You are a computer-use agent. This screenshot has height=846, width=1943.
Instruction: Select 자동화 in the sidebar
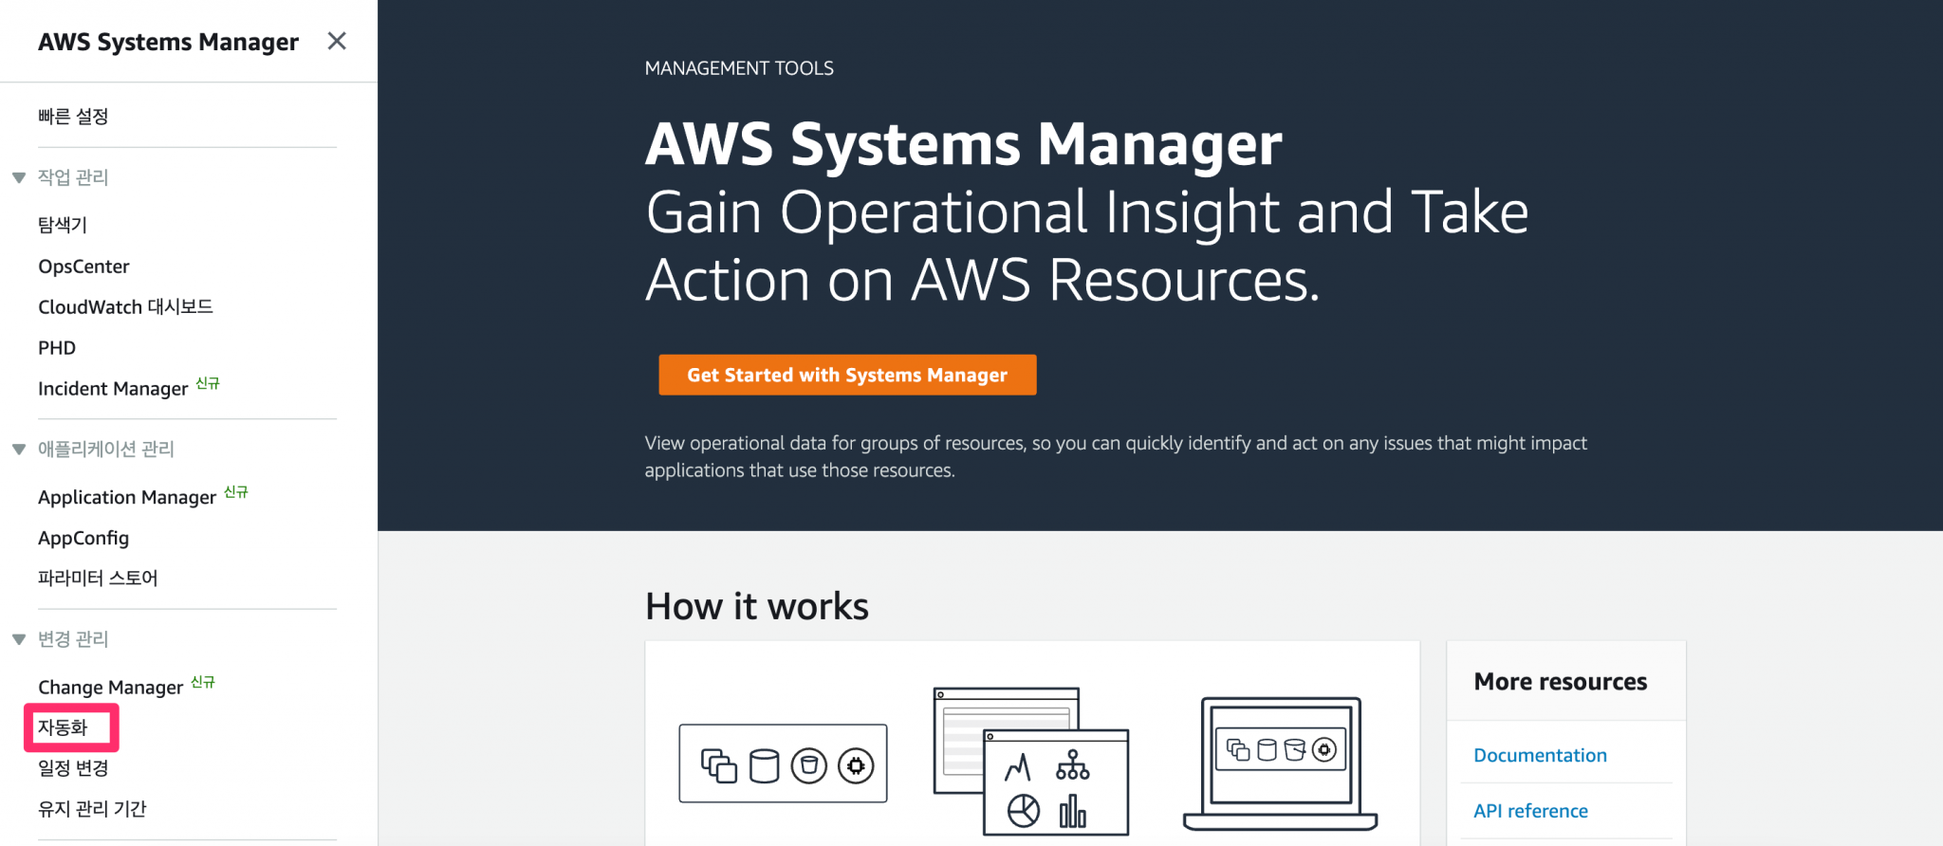(63, 727)
